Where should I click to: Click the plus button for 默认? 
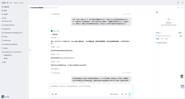coord(27,62)
